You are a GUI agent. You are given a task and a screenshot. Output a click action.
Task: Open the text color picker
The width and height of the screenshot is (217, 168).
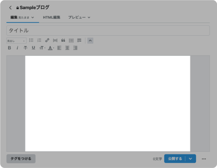coord(50,48)
